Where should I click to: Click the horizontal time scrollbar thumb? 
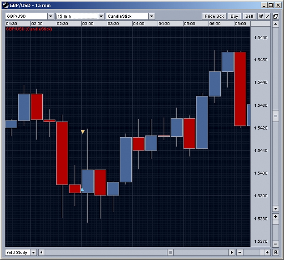pyautogui.click(x=170, y=252)
